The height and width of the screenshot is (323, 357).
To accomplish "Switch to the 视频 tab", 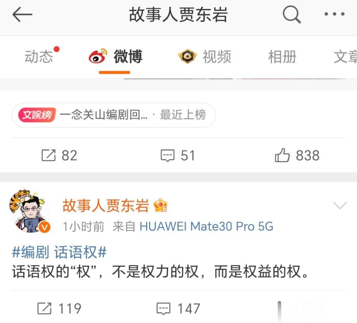I will coord(217,57).
